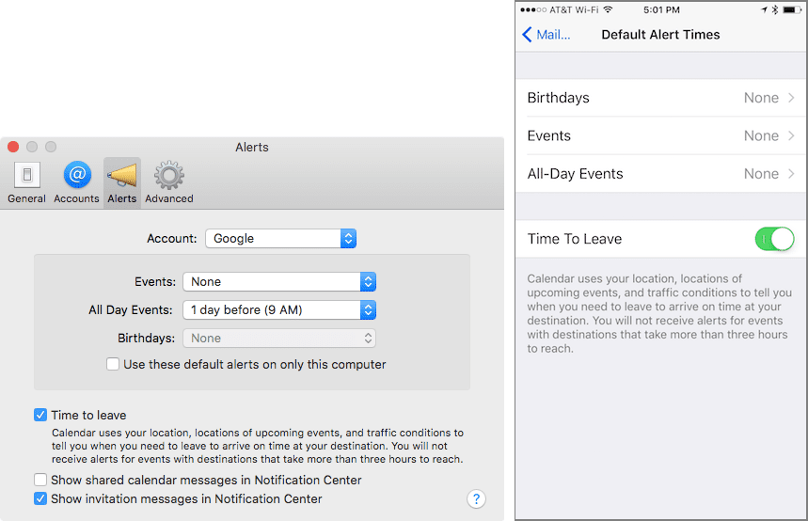This screenshot has width=808, height=521.
Task: Enable shared calendar messages in Notification Center
Action: pos(40,480)
